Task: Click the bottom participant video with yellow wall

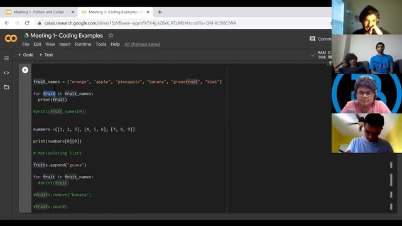Action: [367, 133]
